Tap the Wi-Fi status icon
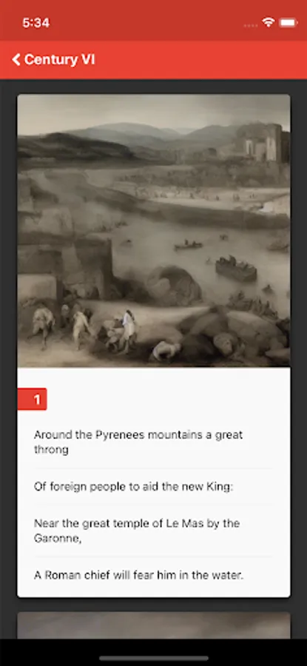307x666 pixels. point(269,22)
